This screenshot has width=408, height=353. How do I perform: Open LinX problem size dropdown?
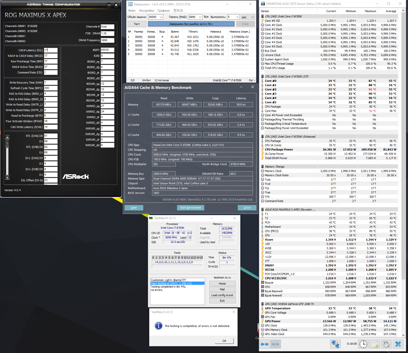click(161, 17)
